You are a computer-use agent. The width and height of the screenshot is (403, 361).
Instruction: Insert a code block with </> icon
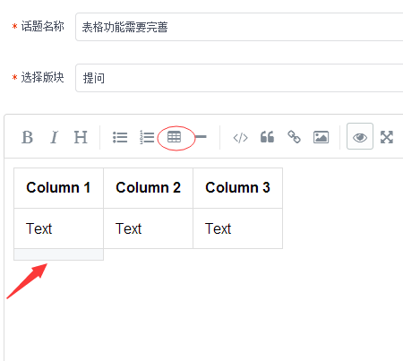240,138
